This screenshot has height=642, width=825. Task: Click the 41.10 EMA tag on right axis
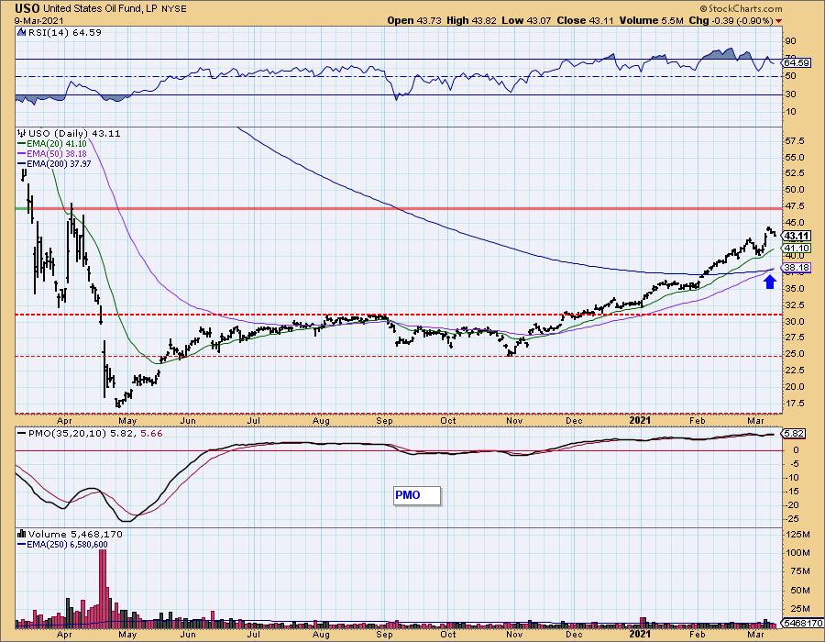pos(797,248)
